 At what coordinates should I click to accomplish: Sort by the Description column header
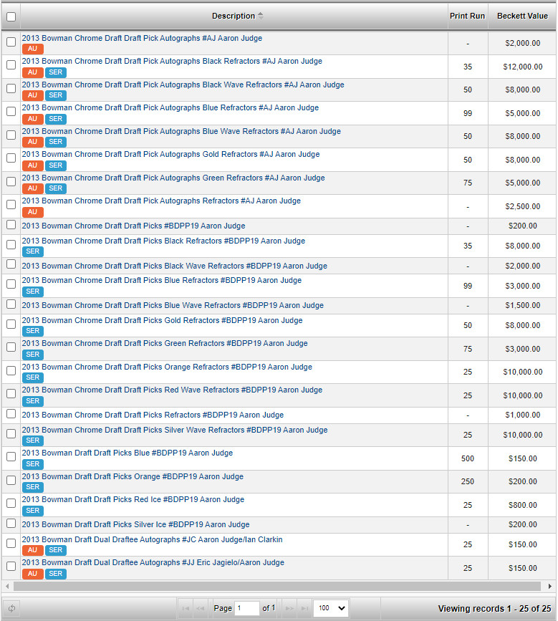234,16
